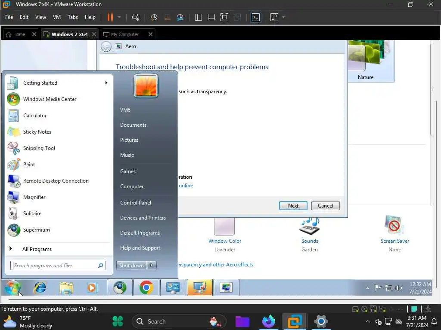Show hidden icons in guest tray
The image size is (441, 330).
tap(367, 288)
